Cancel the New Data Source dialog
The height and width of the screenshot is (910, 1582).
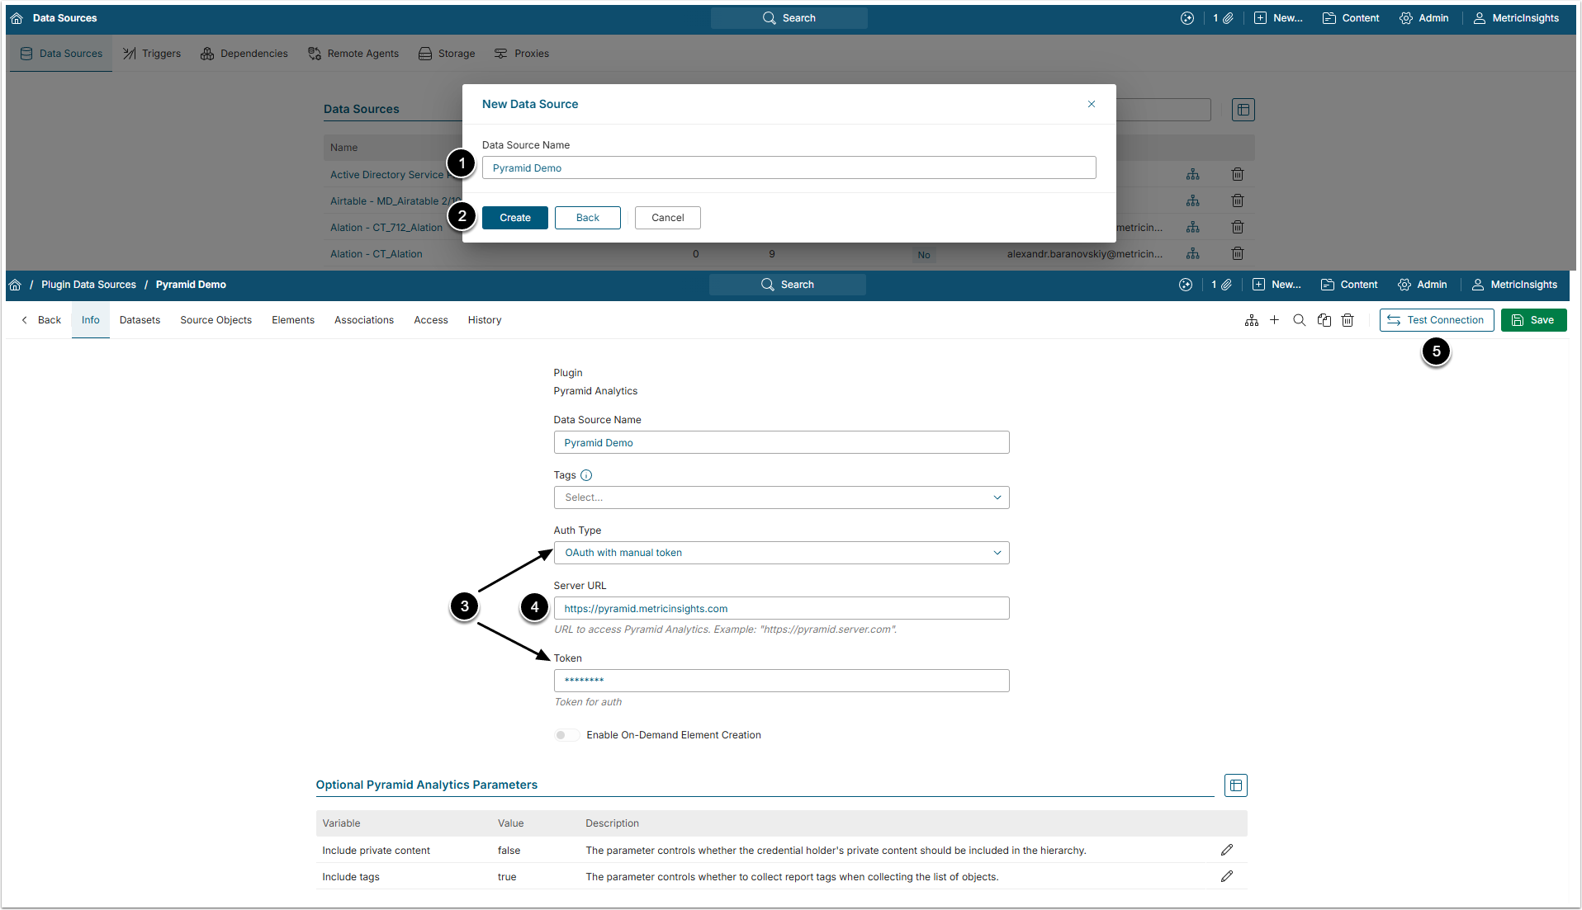[x=668, y=218]
